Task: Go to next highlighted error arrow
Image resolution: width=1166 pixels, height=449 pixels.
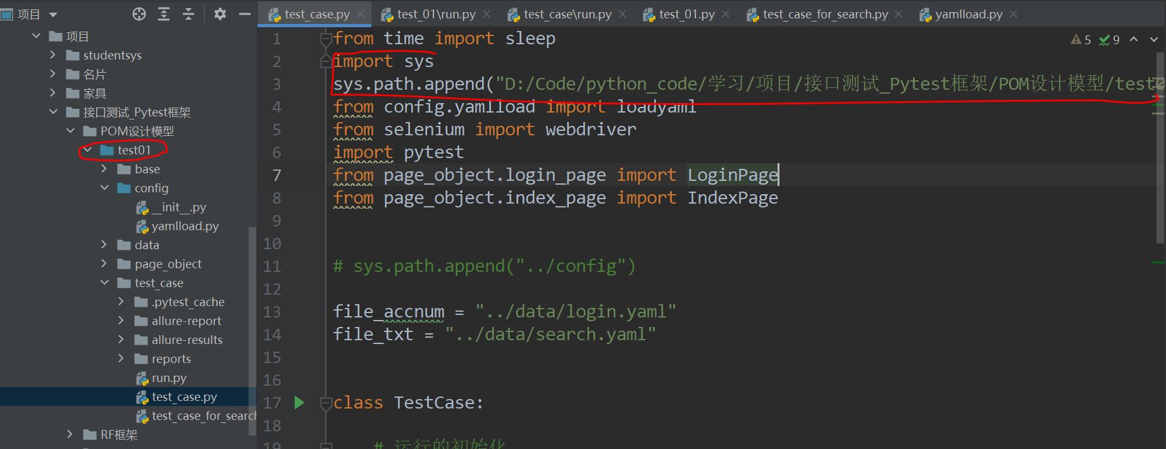Action: point(1153,39)
